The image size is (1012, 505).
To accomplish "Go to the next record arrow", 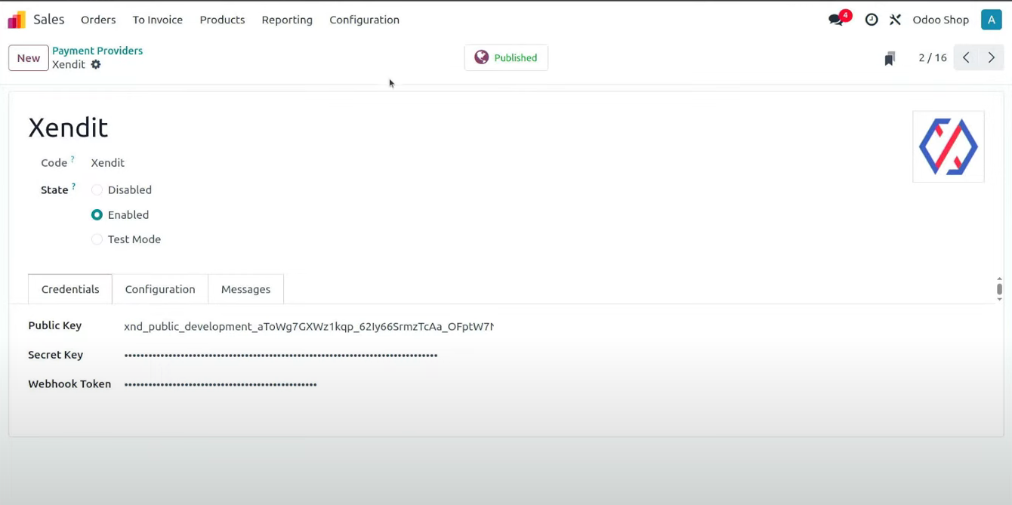I will [992, 57].
